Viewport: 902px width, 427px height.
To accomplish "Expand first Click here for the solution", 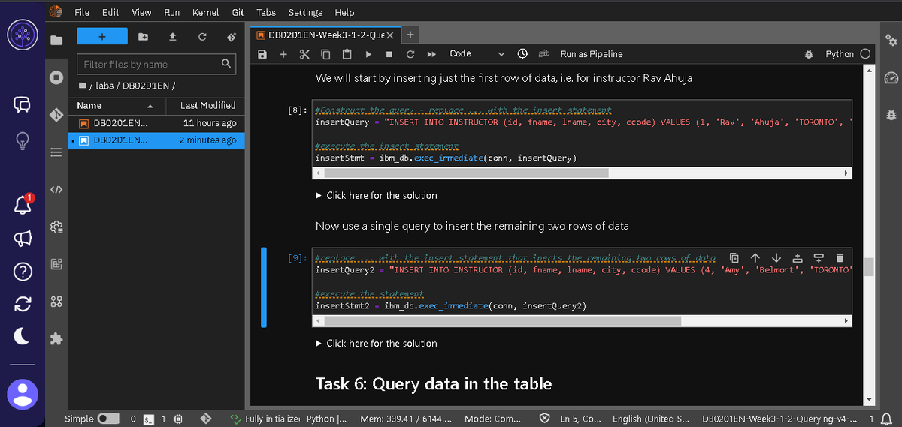I will point(377,195).
